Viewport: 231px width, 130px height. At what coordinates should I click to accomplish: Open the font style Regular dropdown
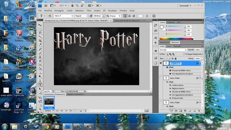(86, 16)
